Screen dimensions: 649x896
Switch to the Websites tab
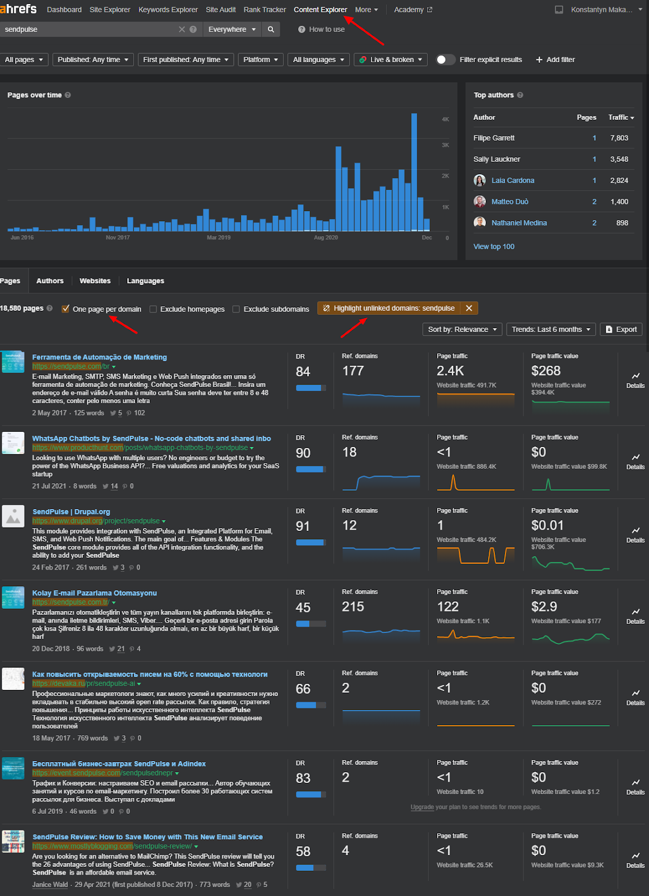coord(95,281)
